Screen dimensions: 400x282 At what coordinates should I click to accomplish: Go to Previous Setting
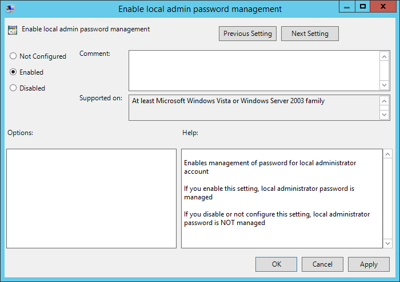[x=248, y=34]
